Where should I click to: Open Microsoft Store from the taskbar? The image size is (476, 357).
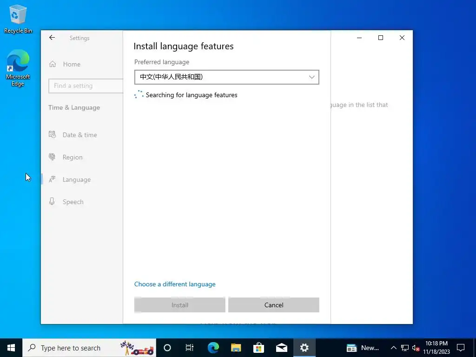[258, 348]
